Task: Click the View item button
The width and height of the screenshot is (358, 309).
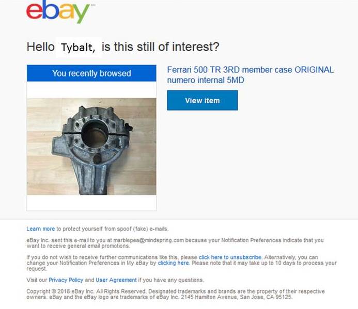Action: pos(203,100)
